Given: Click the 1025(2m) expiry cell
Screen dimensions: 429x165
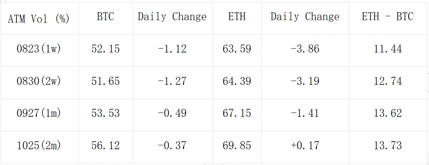Looking at the screenshot, I should 39,145.
